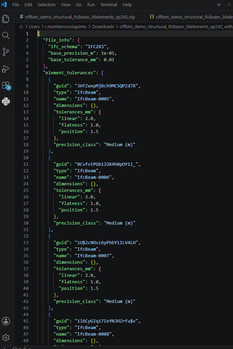Open the View menu

pyautogui.click(x=66, y=5)
